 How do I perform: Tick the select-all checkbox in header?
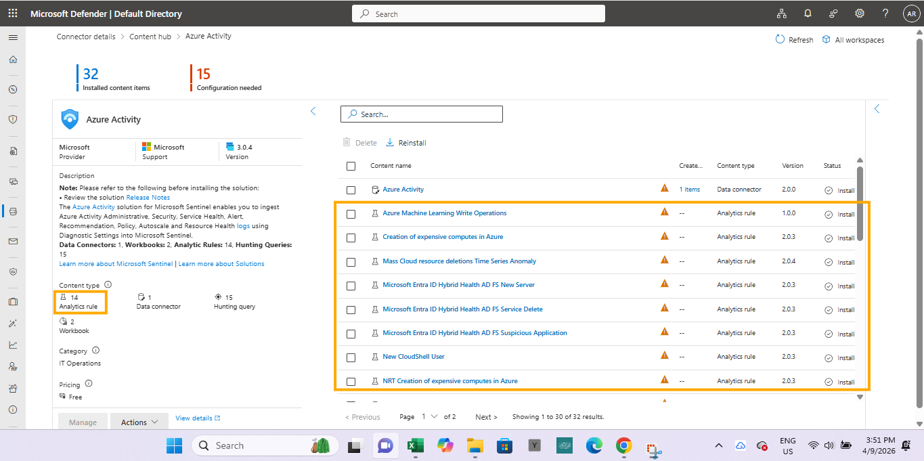[x=351, y=166]
